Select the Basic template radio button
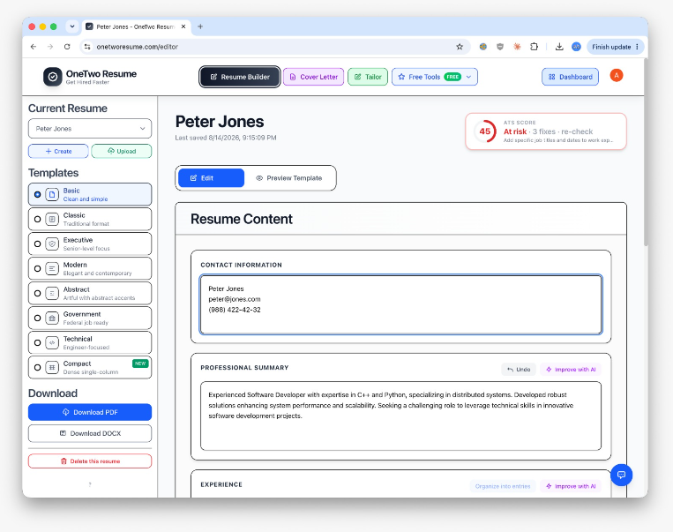The height and width of the screenshot is (532, 673). (x=37, y=194)
